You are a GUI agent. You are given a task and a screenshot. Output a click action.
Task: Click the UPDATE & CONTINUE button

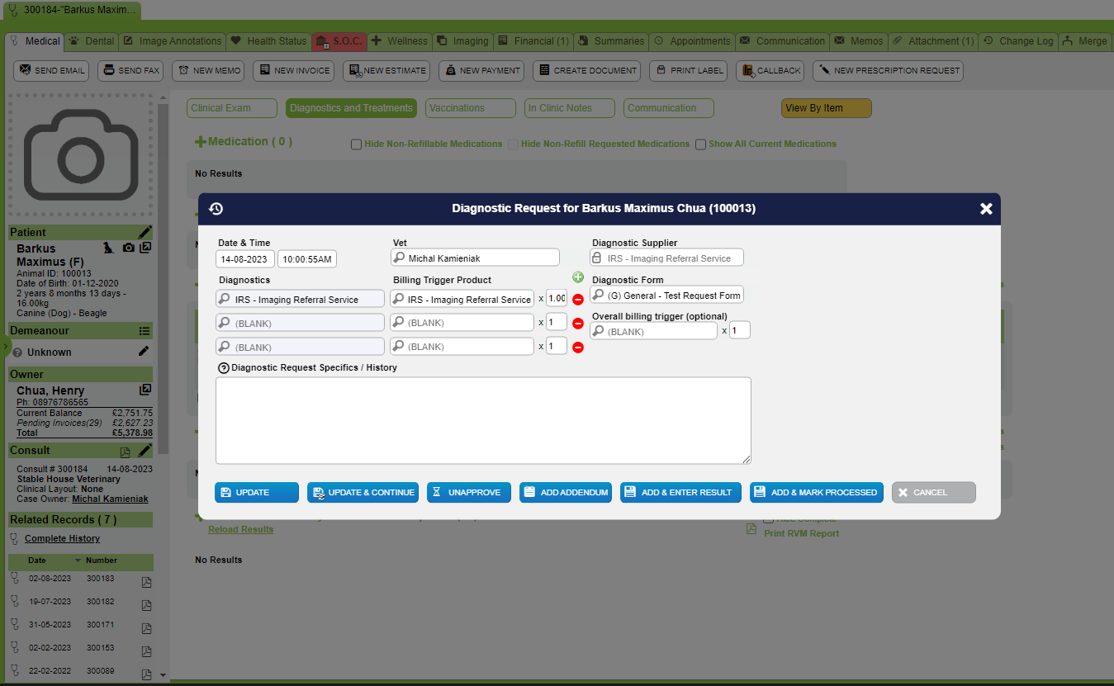tap(363, 492)
